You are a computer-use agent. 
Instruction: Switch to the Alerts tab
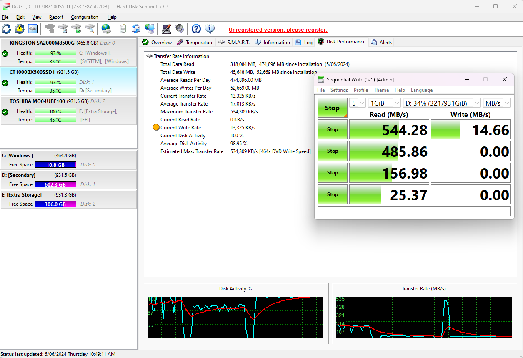coord(381,42)
